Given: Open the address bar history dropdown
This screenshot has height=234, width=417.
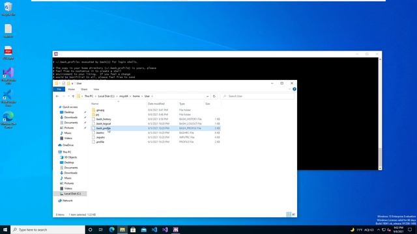Looking at the screenshot, I should point(207,96).
